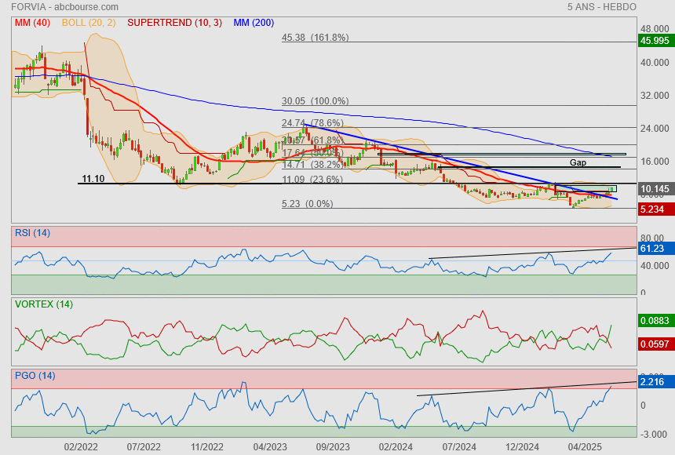Click the PGO -3.000 axis label
This screenshot has width=675, height=455.
(x=655, y=434)
